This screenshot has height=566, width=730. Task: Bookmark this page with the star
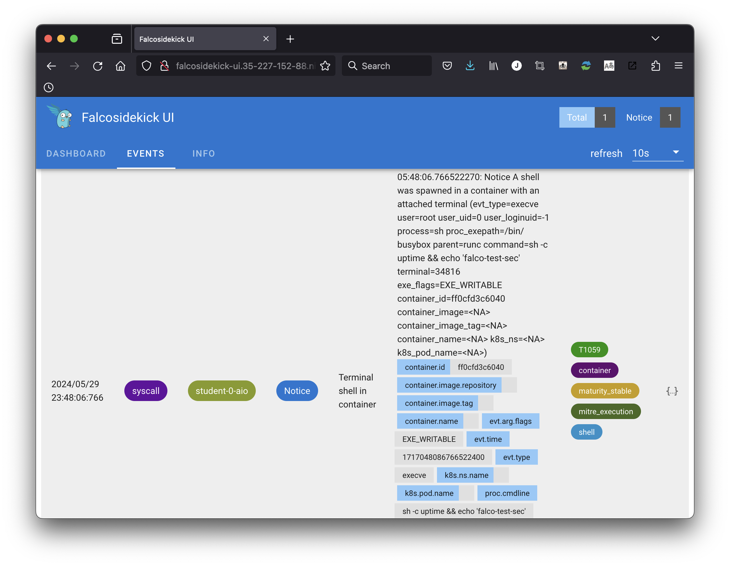(x=325, y=66)
